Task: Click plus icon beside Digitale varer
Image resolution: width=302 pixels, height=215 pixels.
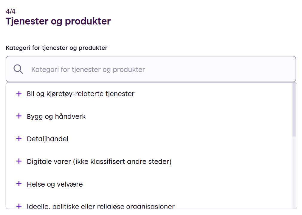Action: [19, 161]
